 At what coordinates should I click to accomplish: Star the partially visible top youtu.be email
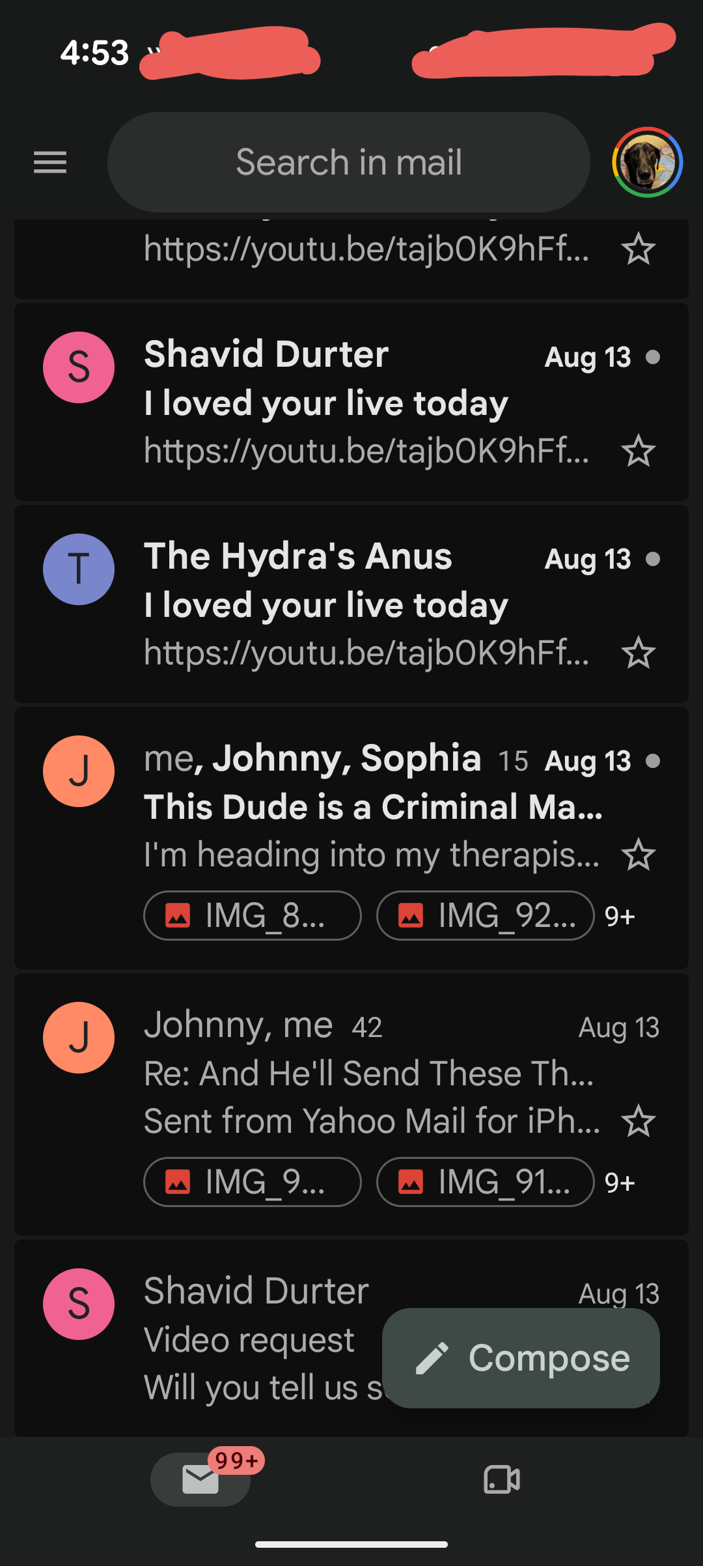tap(638, 249)
